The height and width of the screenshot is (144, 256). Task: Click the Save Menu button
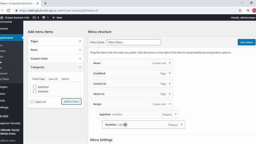click(246, 42)
